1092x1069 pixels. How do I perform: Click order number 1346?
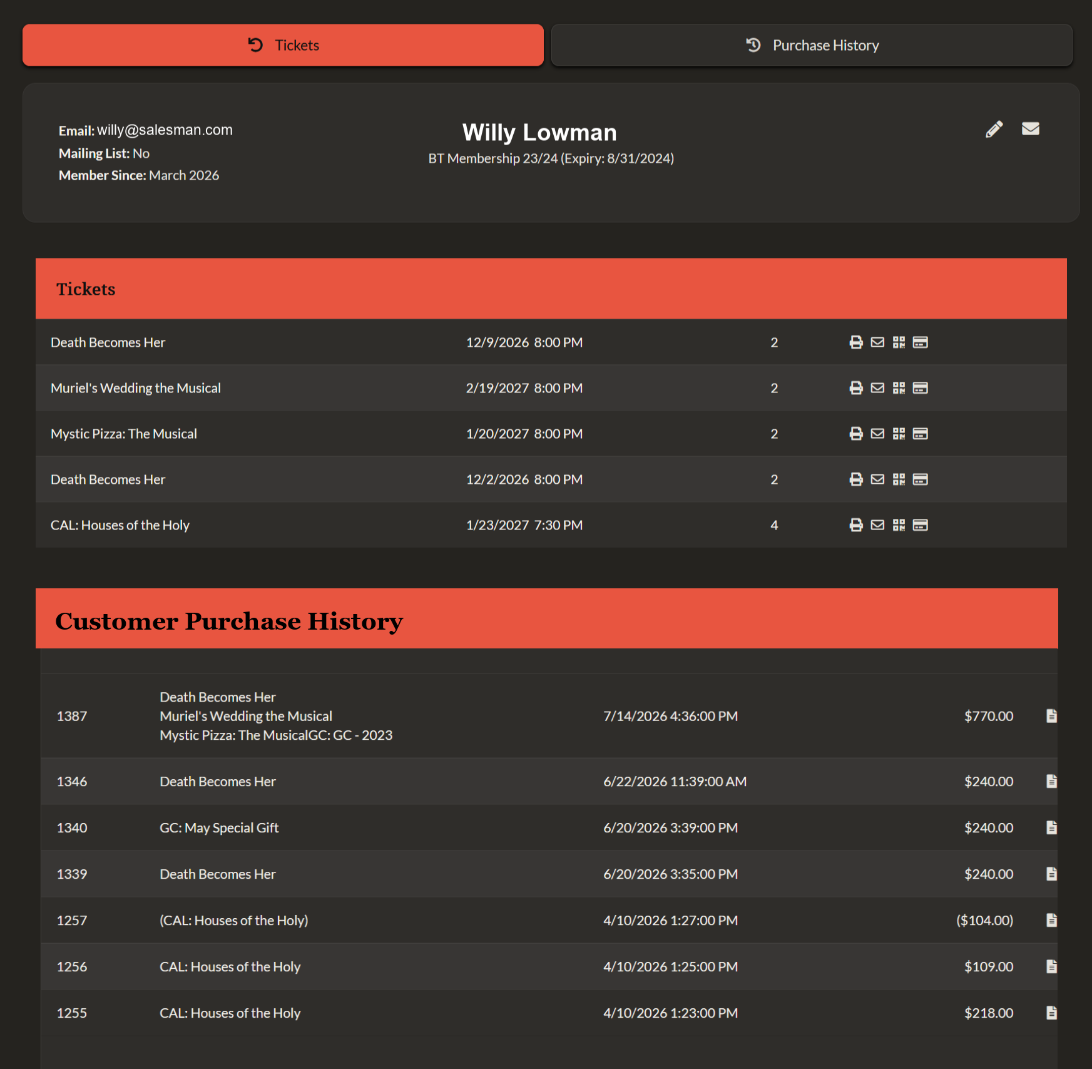click(x=72, y=781)
